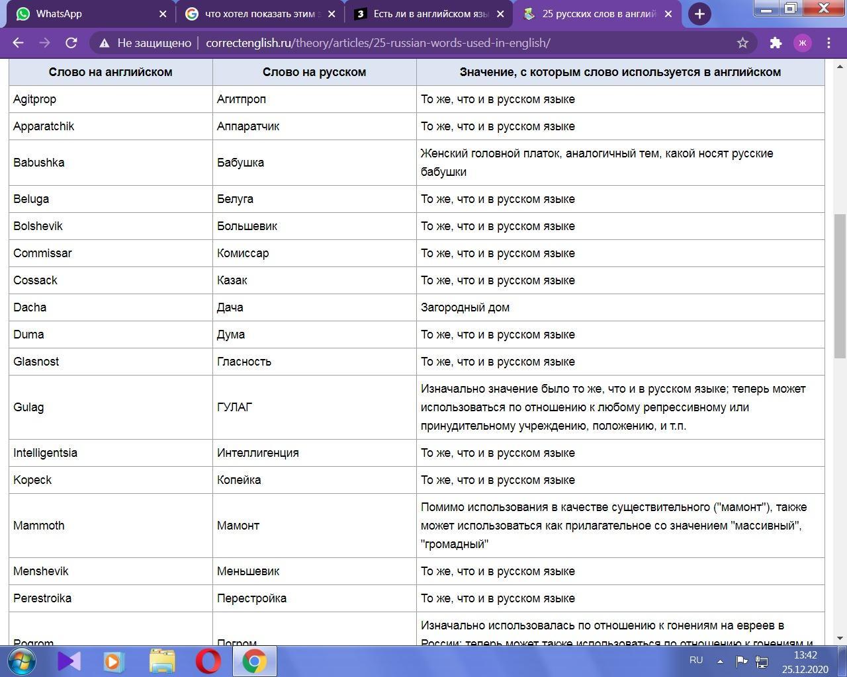Open the purple app on taskbar

pos(69,661)
